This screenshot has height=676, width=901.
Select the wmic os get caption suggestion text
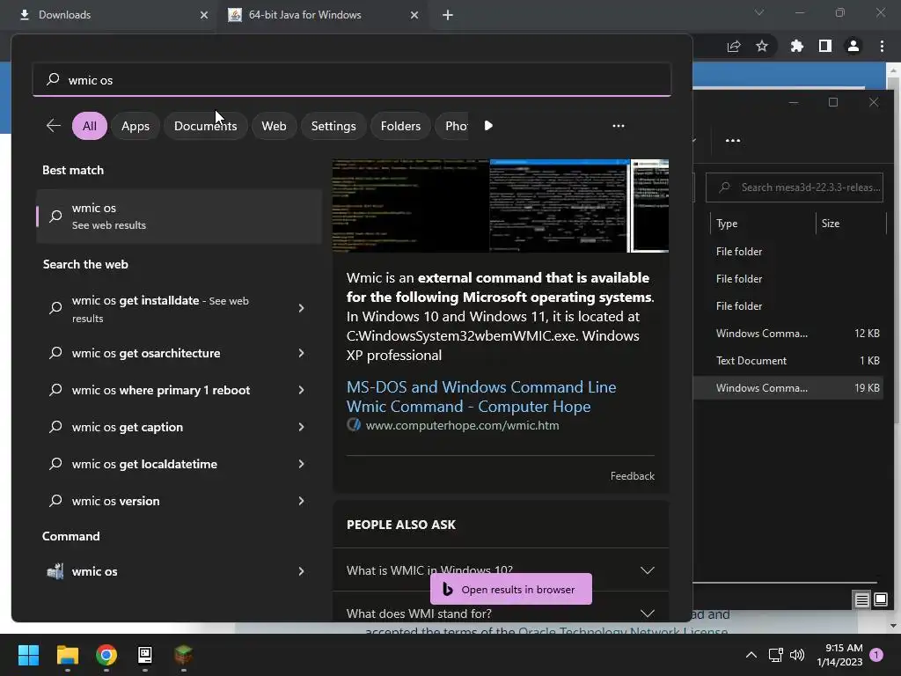coord(127,427)
